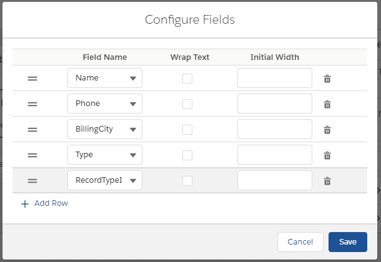
Task: Click the reorder handle beside Phone
Action: [x=32, y=104]
